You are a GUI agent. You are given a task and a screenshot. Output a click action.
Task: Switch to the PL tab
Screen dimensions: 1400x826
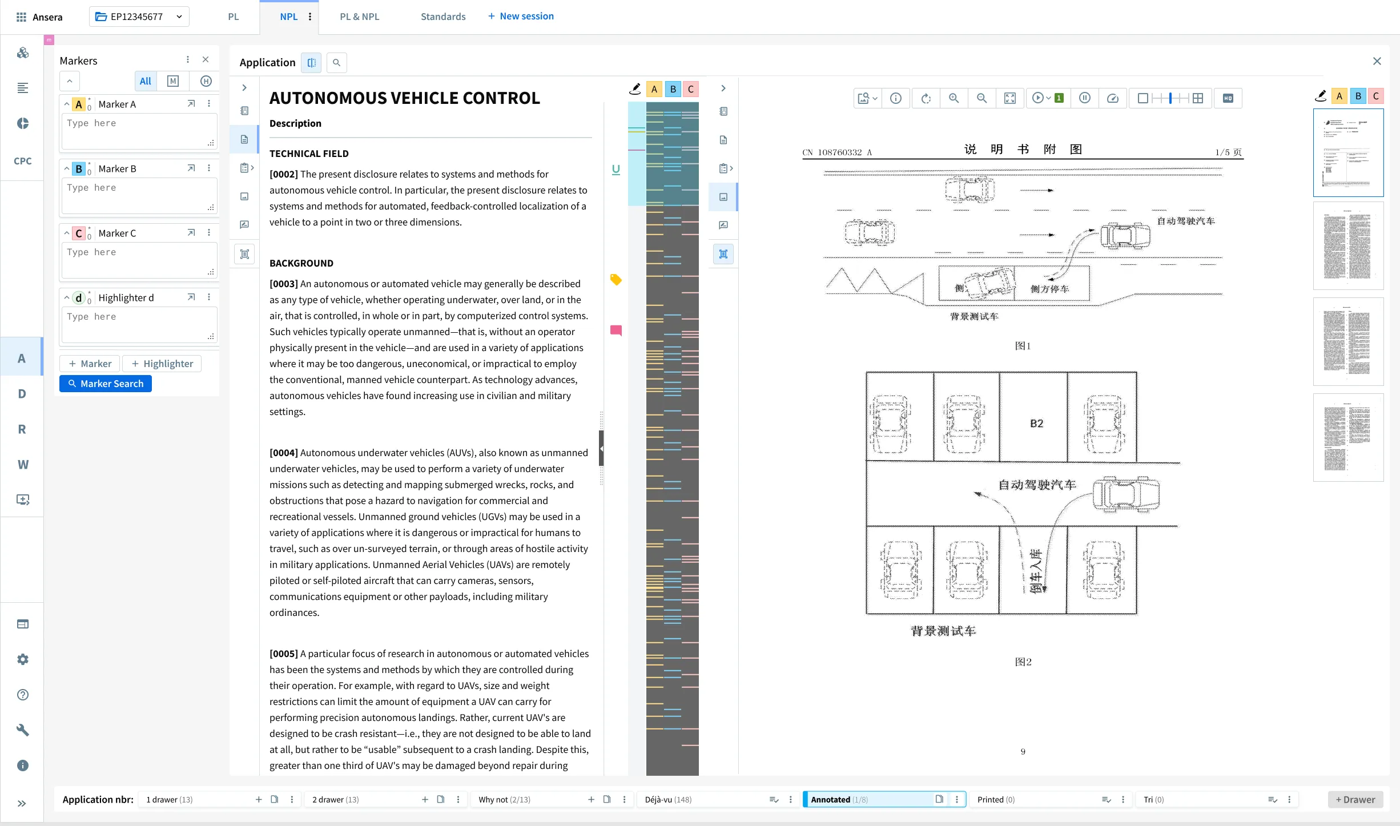234,17
